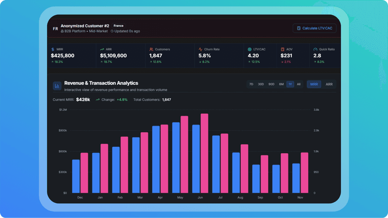This screenshot has width=388, height=218.
Task: Click the Churn Rate pulse icon
Action: point(201,50)
